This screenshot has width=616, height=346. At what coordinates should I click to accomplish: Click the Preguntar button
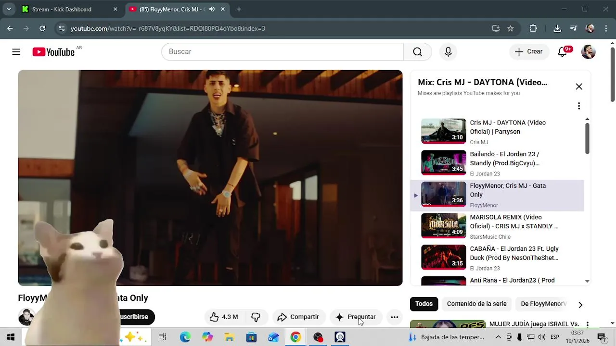pos(356,317)
